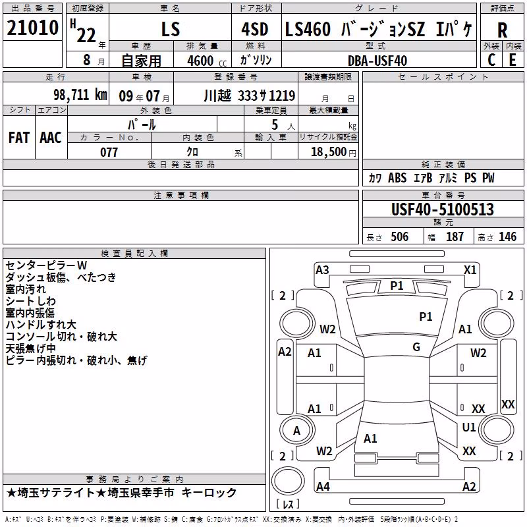Click the color number 077
The width and height of the screenshot is (527, 527).
(109, 152)
